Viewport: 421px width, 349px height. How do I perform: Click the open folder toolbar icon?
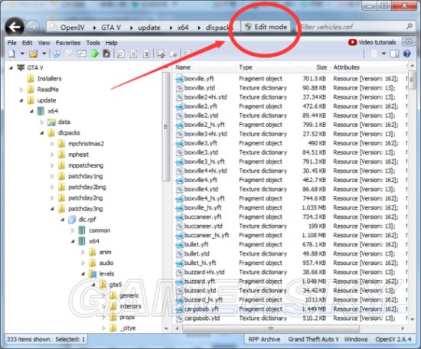point(34,54)
